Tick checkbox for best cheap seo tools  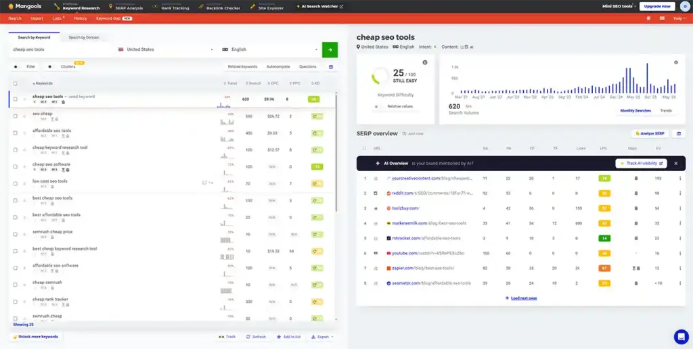coord(16,201)
